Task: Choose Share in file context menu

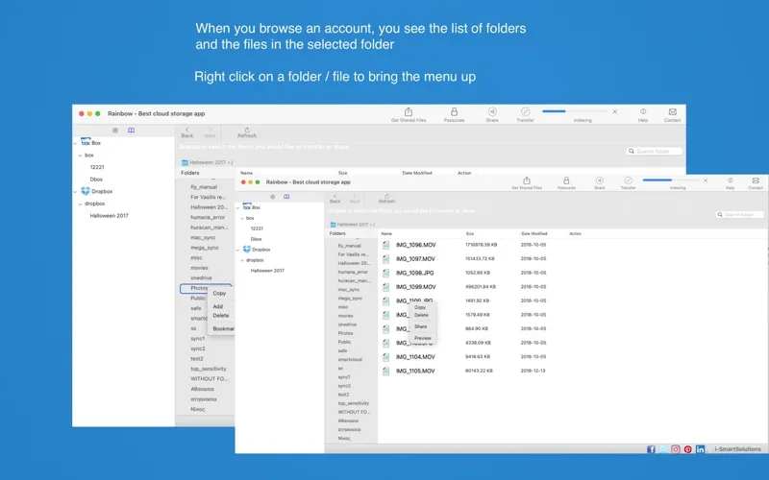Action: point(420,326)
